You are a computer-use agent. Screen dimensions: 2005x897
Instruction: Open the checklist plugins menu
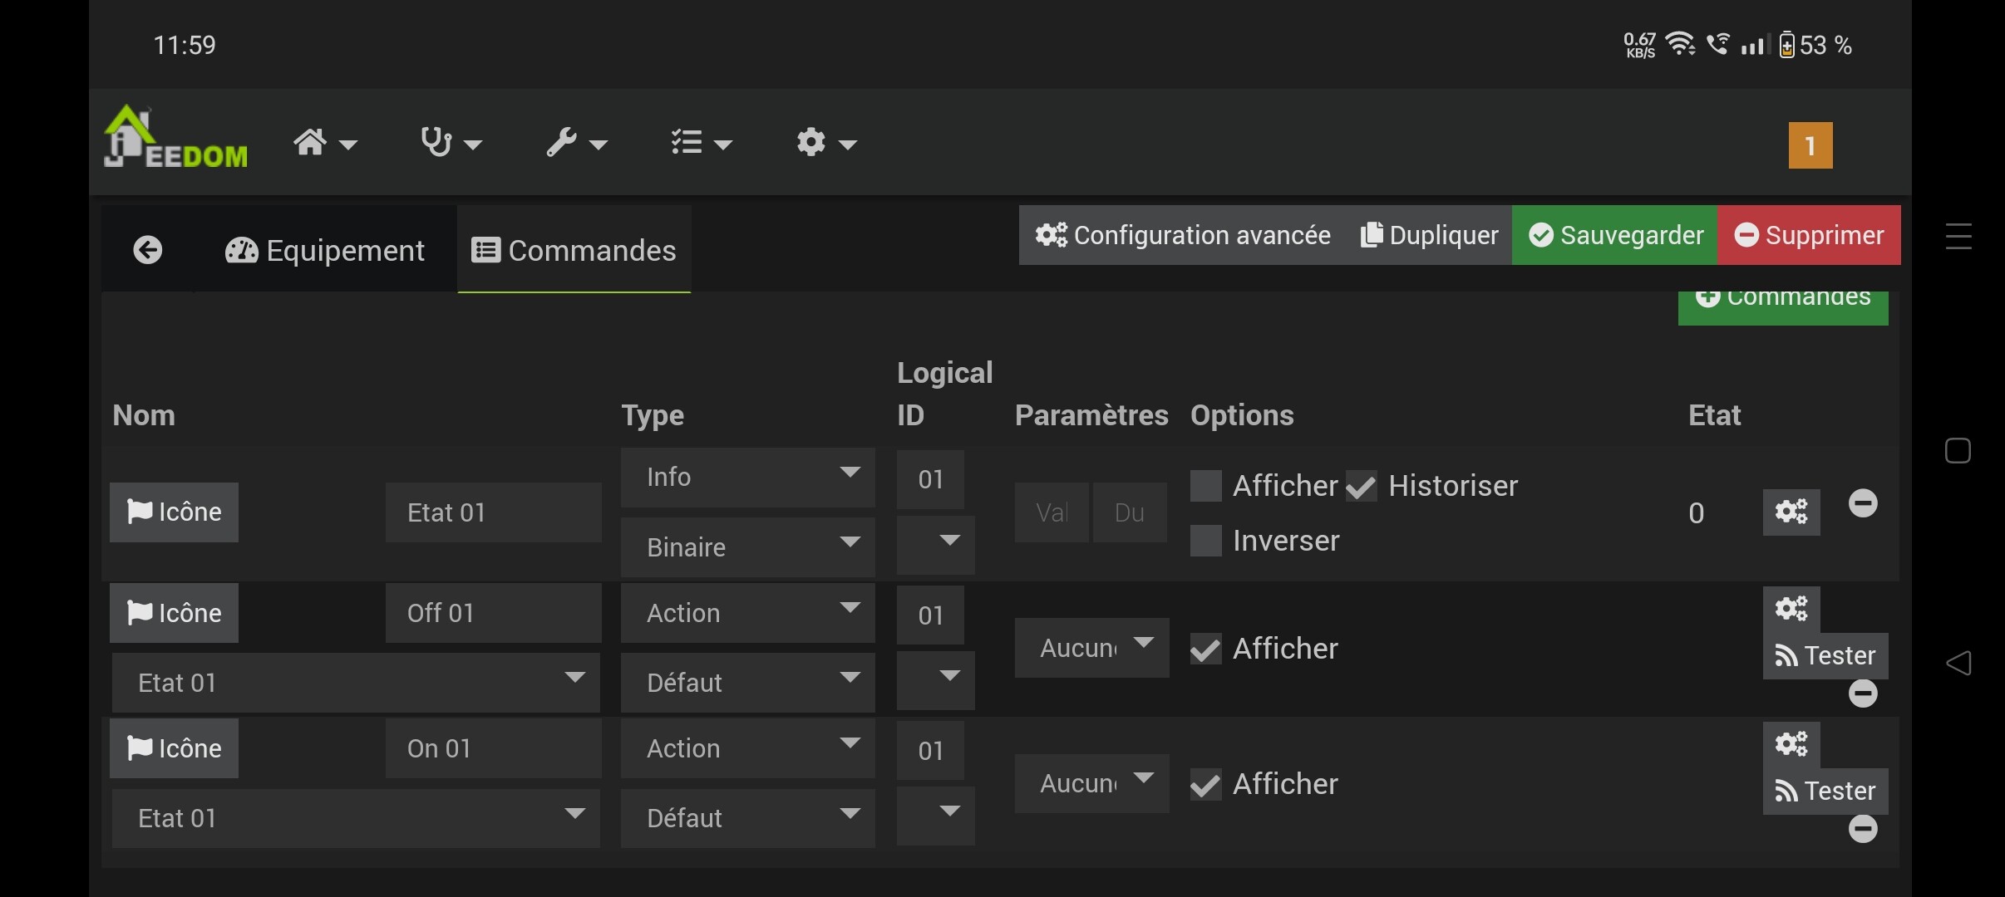click(x=700, y=144)
